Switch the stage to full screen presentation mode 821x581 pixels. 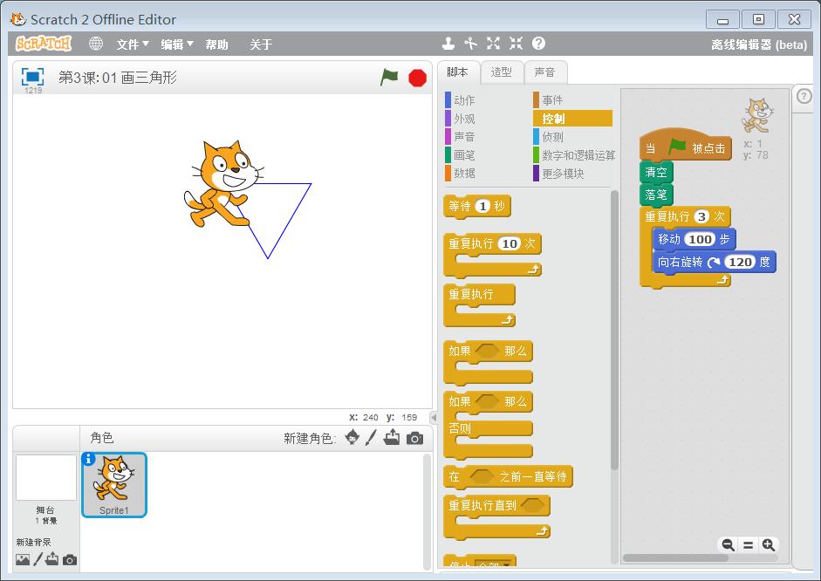pyautogui.click(x=32, y=77)
